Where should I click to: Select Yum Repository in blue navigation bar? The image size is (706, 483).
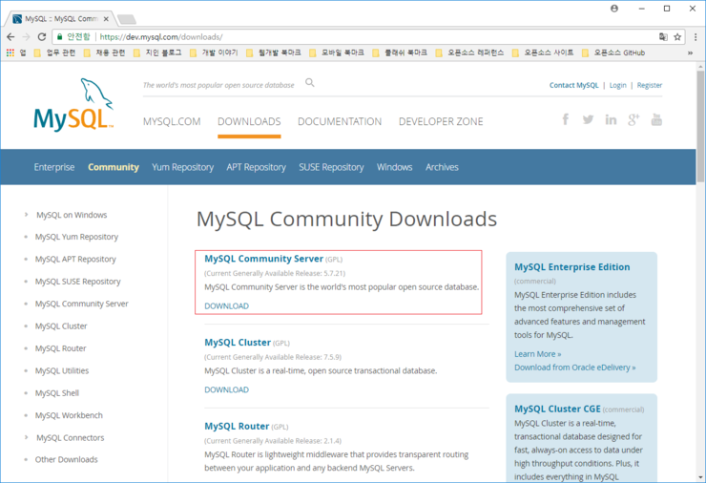(x=182, y=167)
